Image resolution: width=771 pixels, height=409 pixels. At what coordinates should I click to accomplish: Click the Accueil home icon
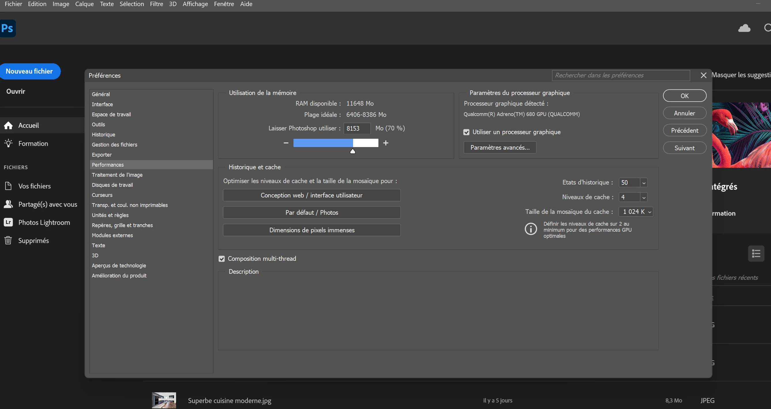(x=8, y=125)
